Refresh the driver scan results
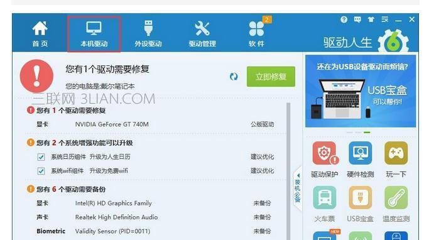Image resolution: width=434 pixels, height=240 pixels. (x=234, y=77)
